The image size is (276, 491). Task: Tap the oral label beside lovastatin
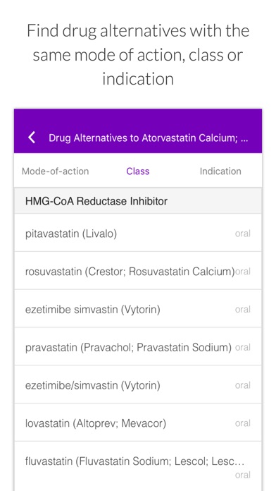click(243, 423)
